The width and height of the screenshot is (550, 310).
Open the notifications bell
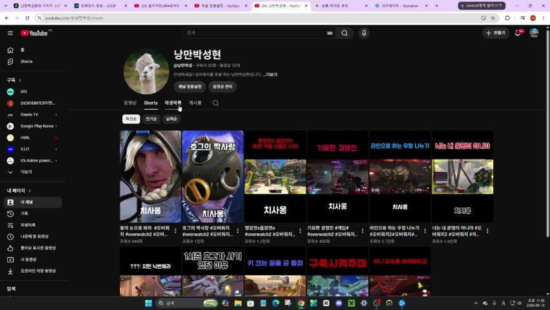[x=518, y=33]
